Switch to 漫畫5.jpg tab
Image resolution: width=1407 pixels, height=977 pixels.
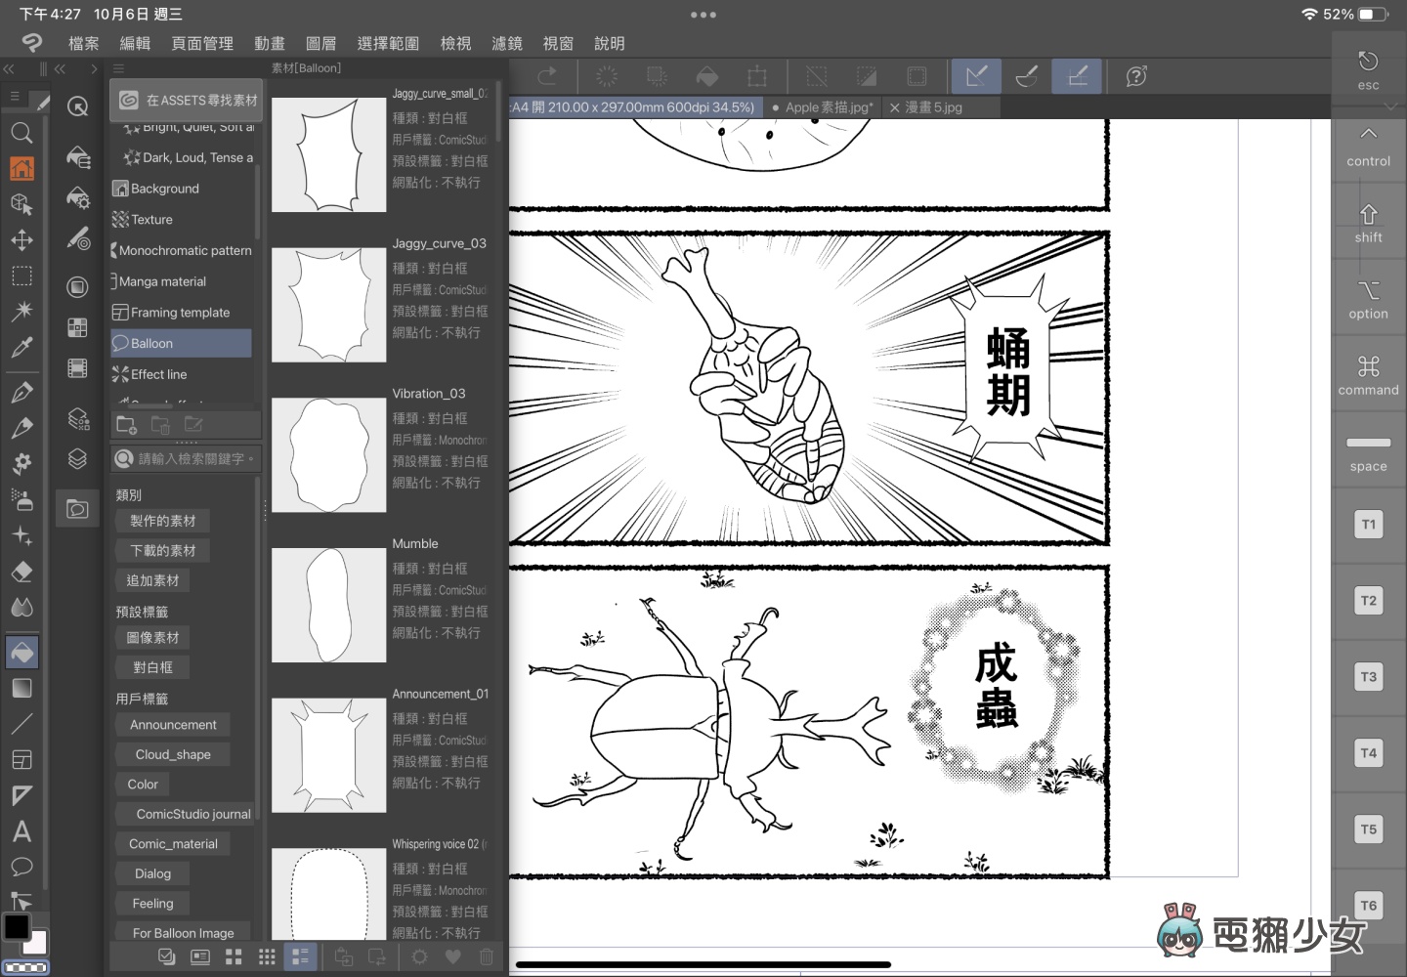(925, 107)
